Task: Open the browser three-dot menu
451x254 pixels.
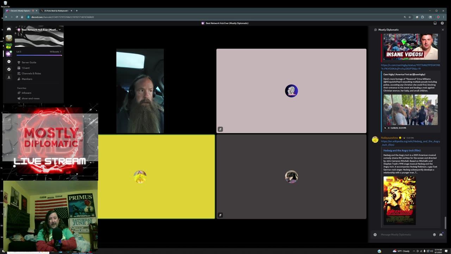Action: pos(444,17)
